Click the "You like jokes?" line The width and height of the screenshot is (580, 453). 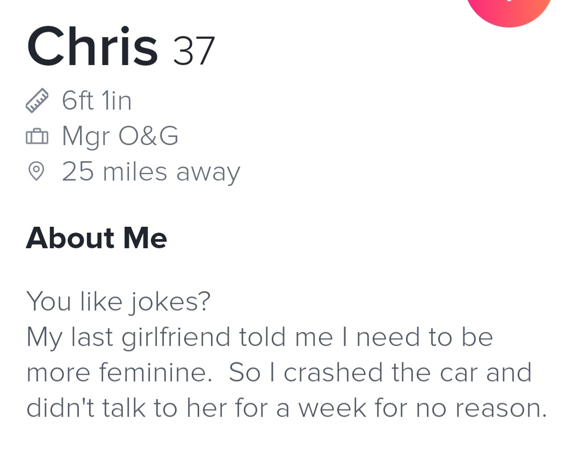click(x=119, y=301)
